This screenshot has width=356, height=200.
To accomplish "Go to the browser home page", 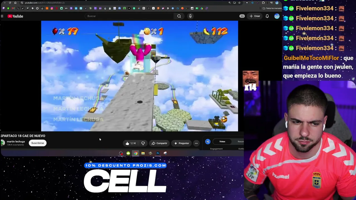I will pyautogui.click(x=15, y=3).
